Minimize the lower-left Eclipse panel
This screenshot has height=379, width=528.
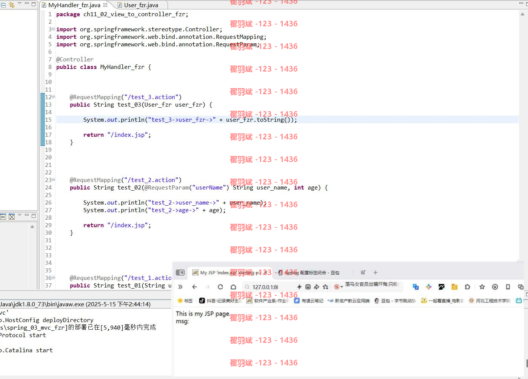coord(27,215)
